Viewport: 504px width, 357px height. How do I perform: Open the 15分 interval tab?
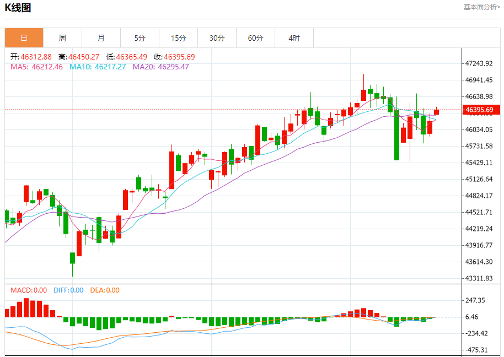click(179, 38)
